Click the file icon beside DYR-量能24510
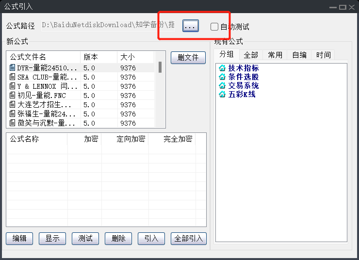The image size is (359, 260). pyautogui.click(x=13, y=68)
